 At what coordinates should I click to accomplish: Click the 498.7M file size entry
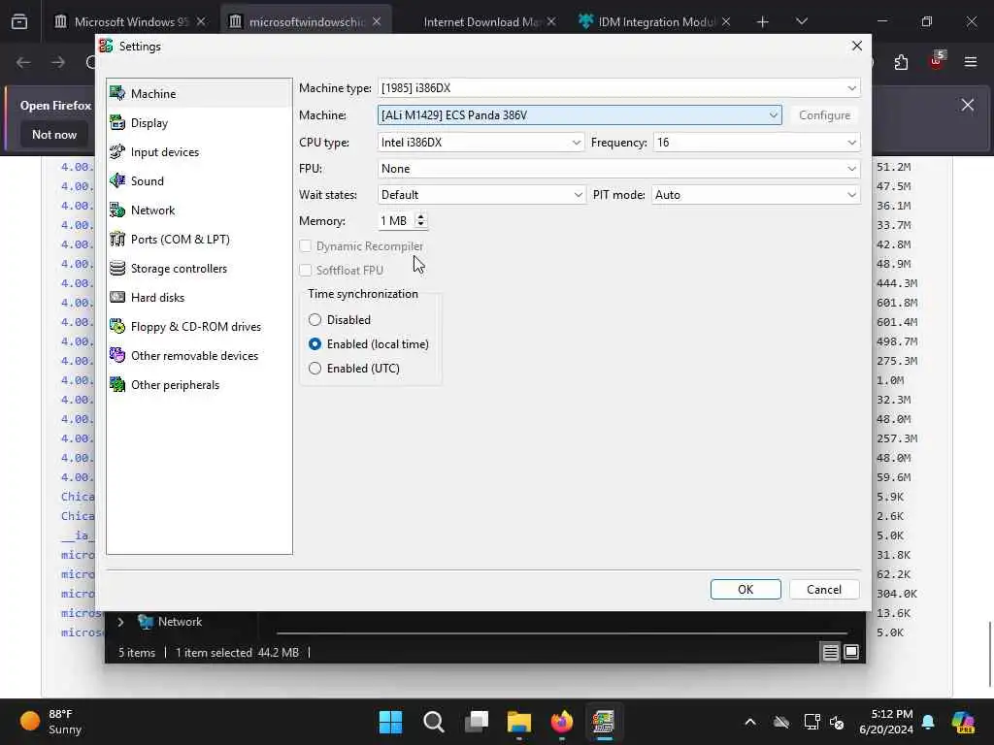896,341
